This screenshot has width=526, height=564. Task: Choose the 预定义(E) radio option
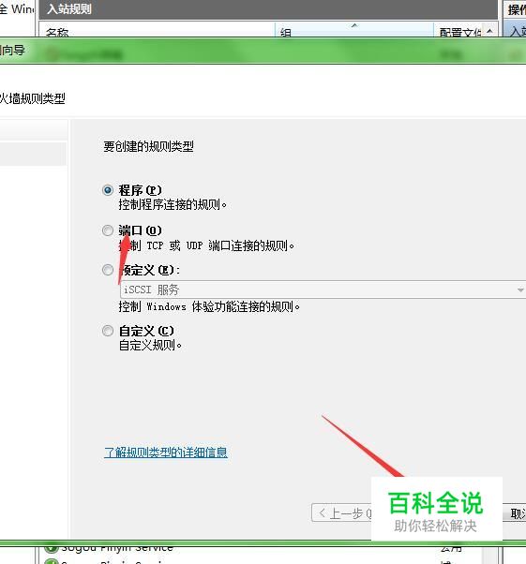[107, 270]
